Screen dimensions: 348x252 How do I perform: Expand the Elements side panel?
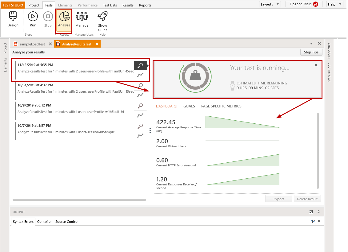click(5, 65)
